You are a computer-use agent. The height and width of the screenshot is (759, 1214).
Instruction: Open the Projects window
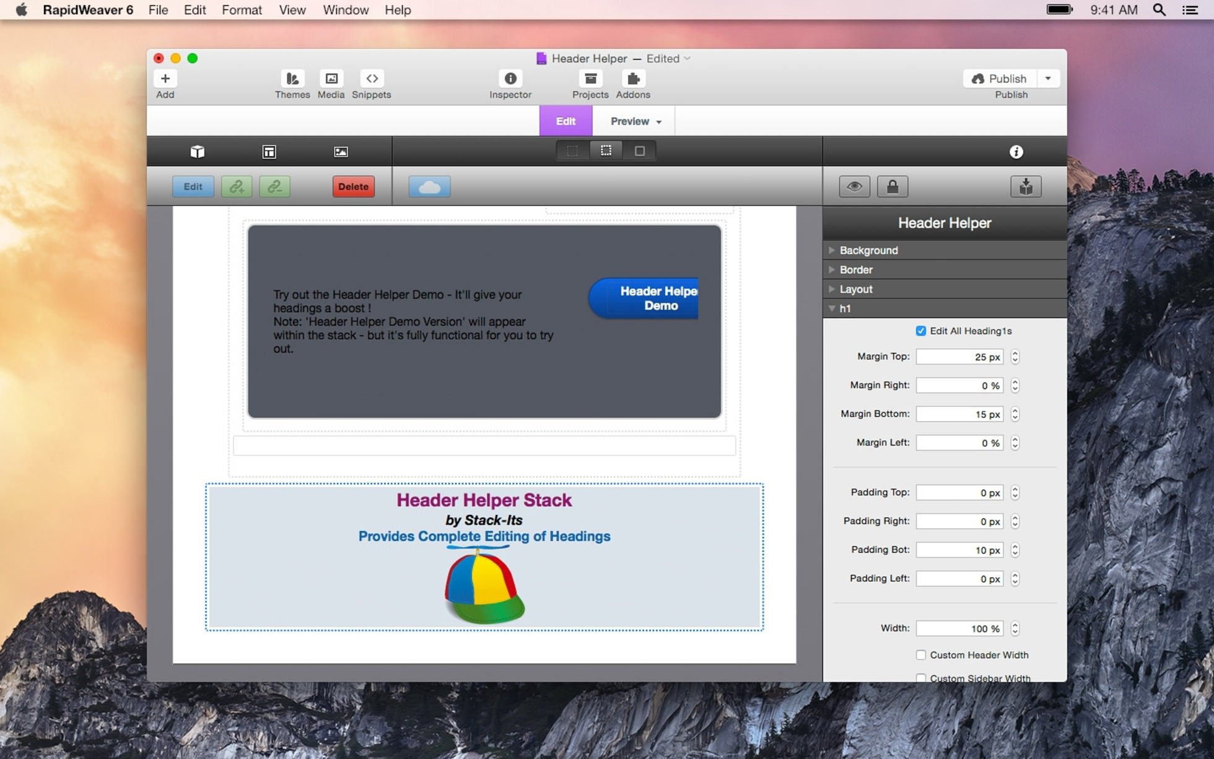590,79
